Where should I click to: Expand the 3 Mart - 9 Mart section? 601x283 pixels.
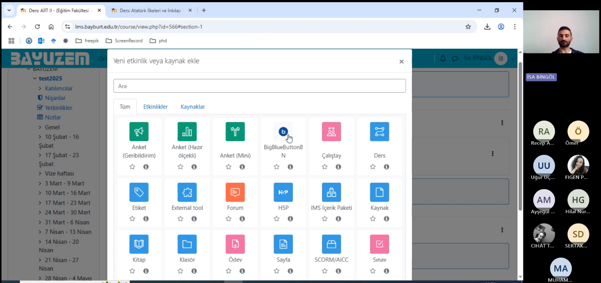tap(40, 183)
